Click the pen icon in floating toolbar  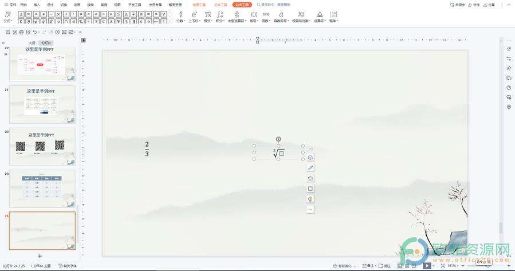coord(310,168)
